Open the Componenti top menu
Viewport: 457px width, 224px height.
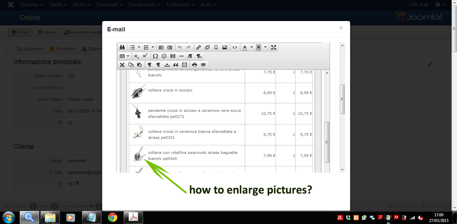(x=143, y=5)
